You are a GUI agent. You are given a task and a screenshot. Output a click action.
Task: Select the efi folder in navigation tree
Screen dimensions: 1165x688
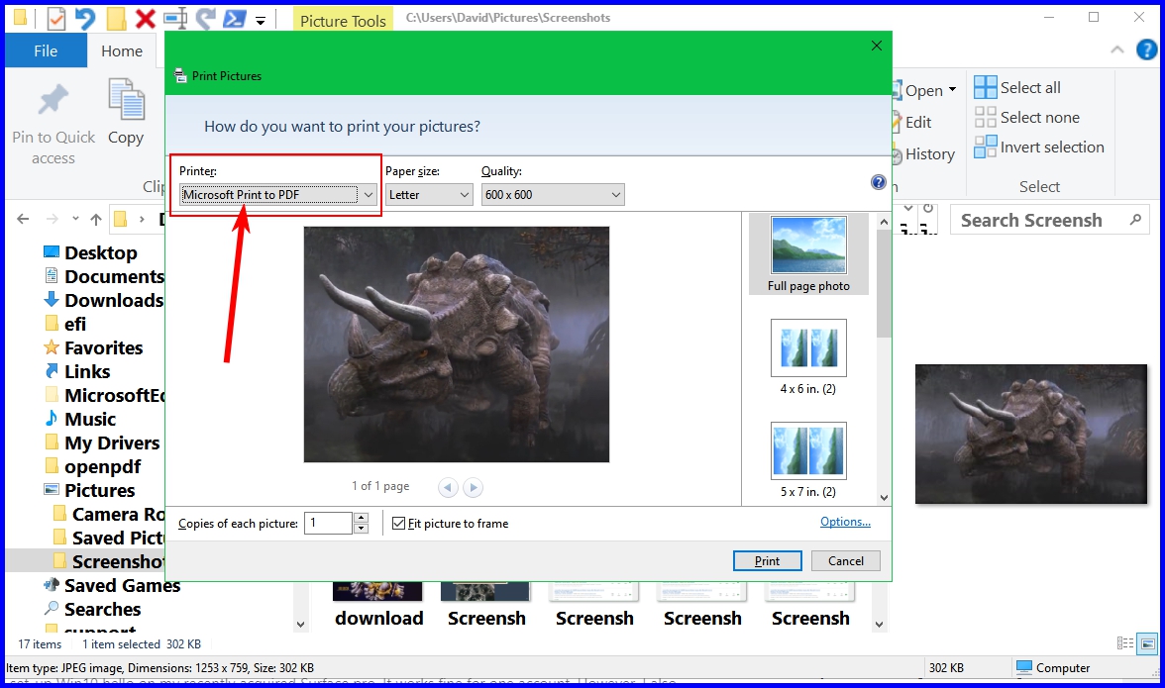click(x=65, y=324)
